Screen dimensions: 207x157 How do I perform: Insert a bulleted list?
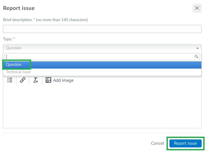pos(10,80)
